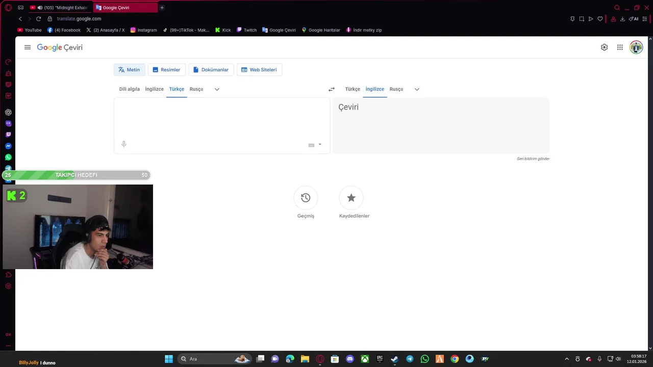
Task: Search tabs with magnifier icon
Action: [x=617, y=8]
